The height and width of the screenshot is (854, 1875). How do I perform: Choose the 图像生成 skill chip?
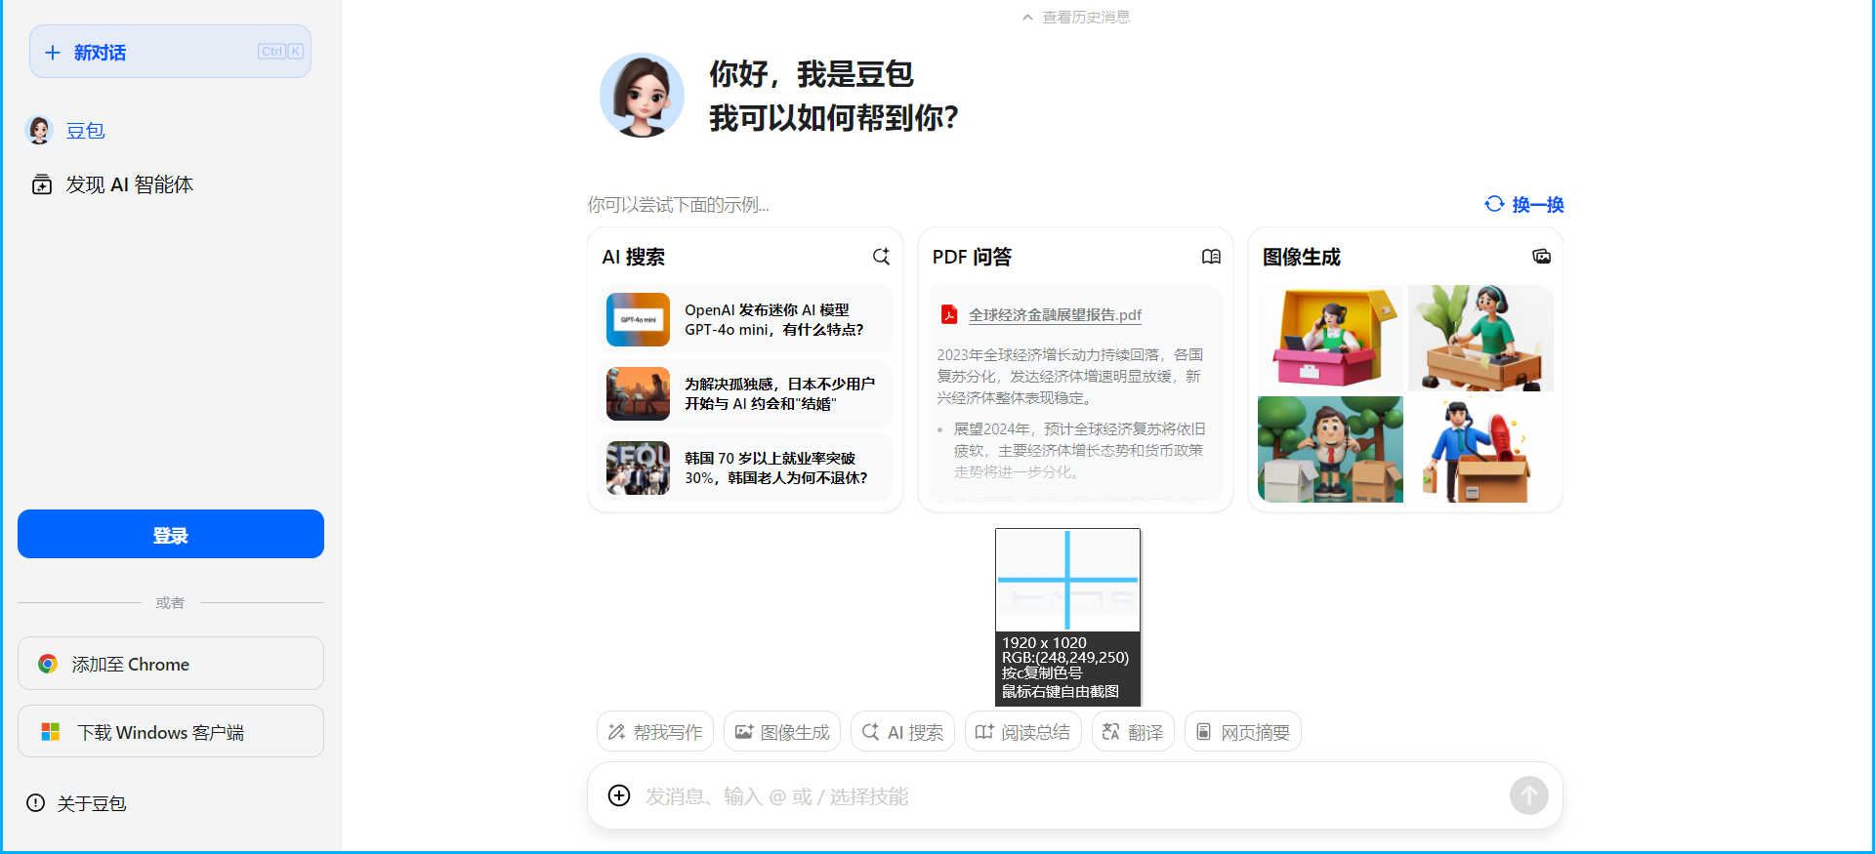pyautogui.click(x=782, y=731)
